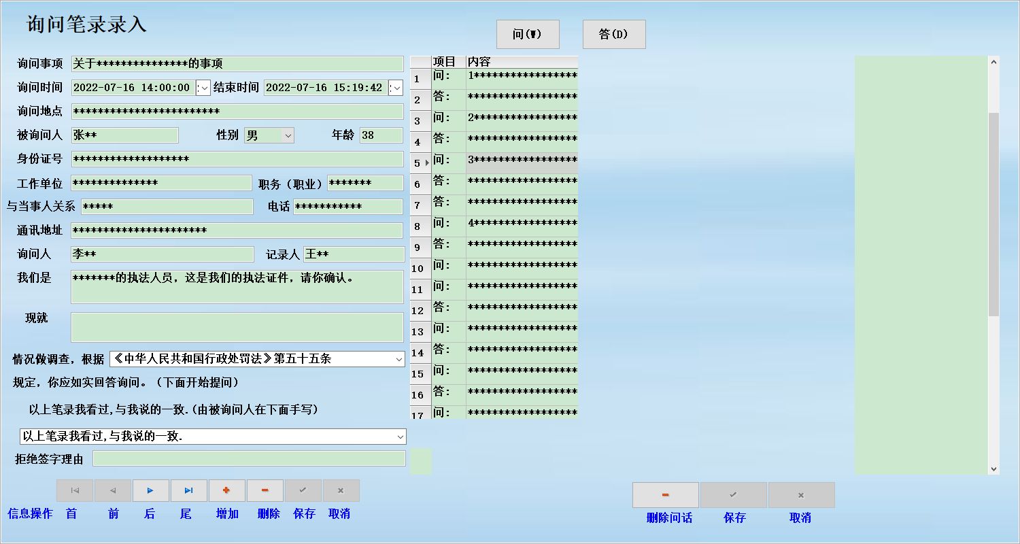Click the 身份证号 input field

237,159
